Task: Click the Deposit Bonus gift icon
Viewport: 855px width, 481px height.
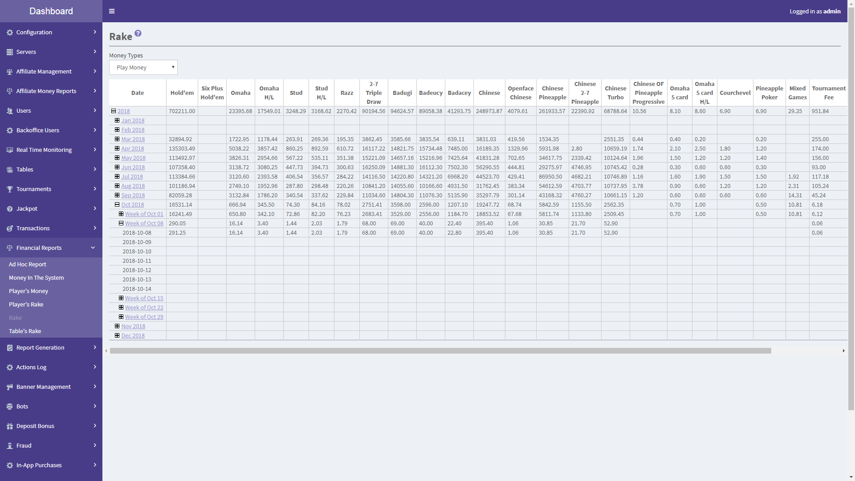Action: coord(10,426)
